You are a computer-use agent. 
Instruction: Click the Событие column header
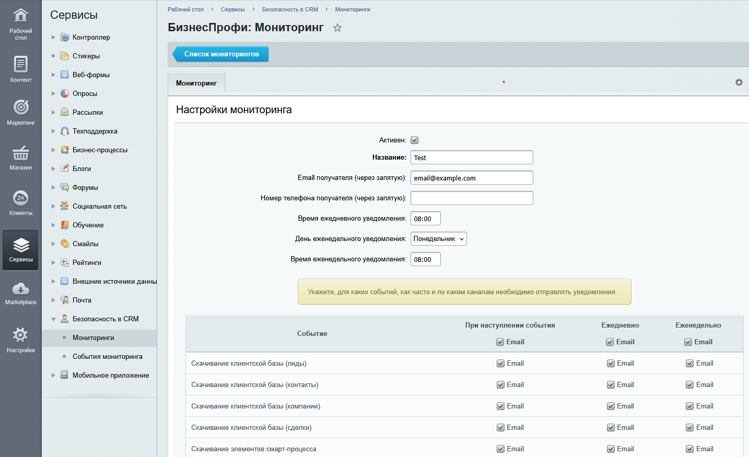312,334
